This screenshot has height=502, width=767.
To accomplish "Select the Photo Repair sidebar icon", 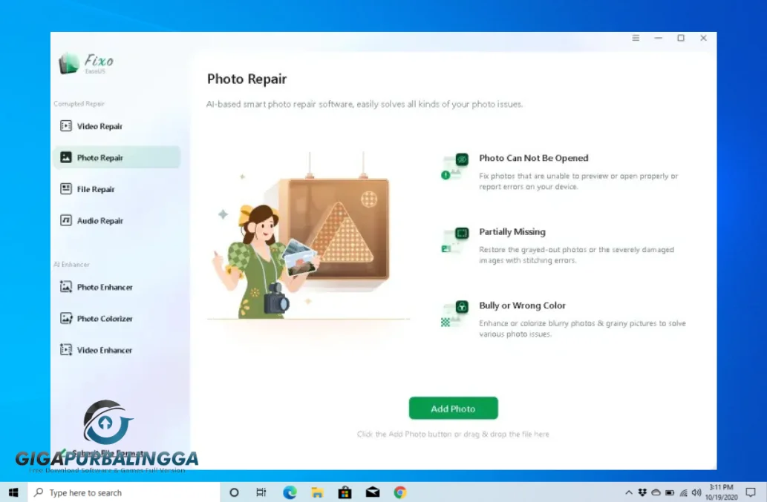I will [66, 157].
